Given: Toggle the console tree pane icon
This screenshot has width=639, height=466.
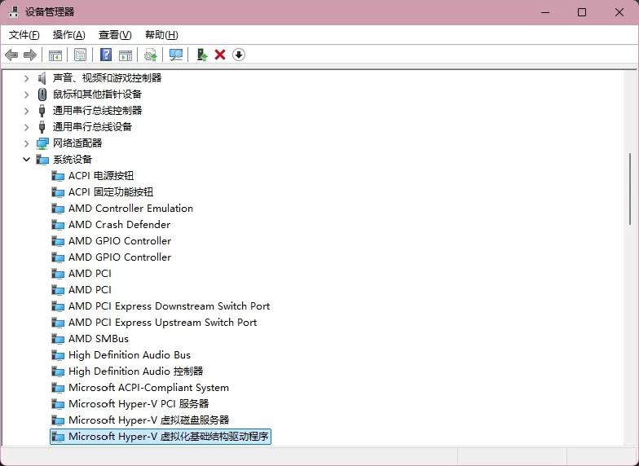Looking at the screenshot, I should click(55, 55).
